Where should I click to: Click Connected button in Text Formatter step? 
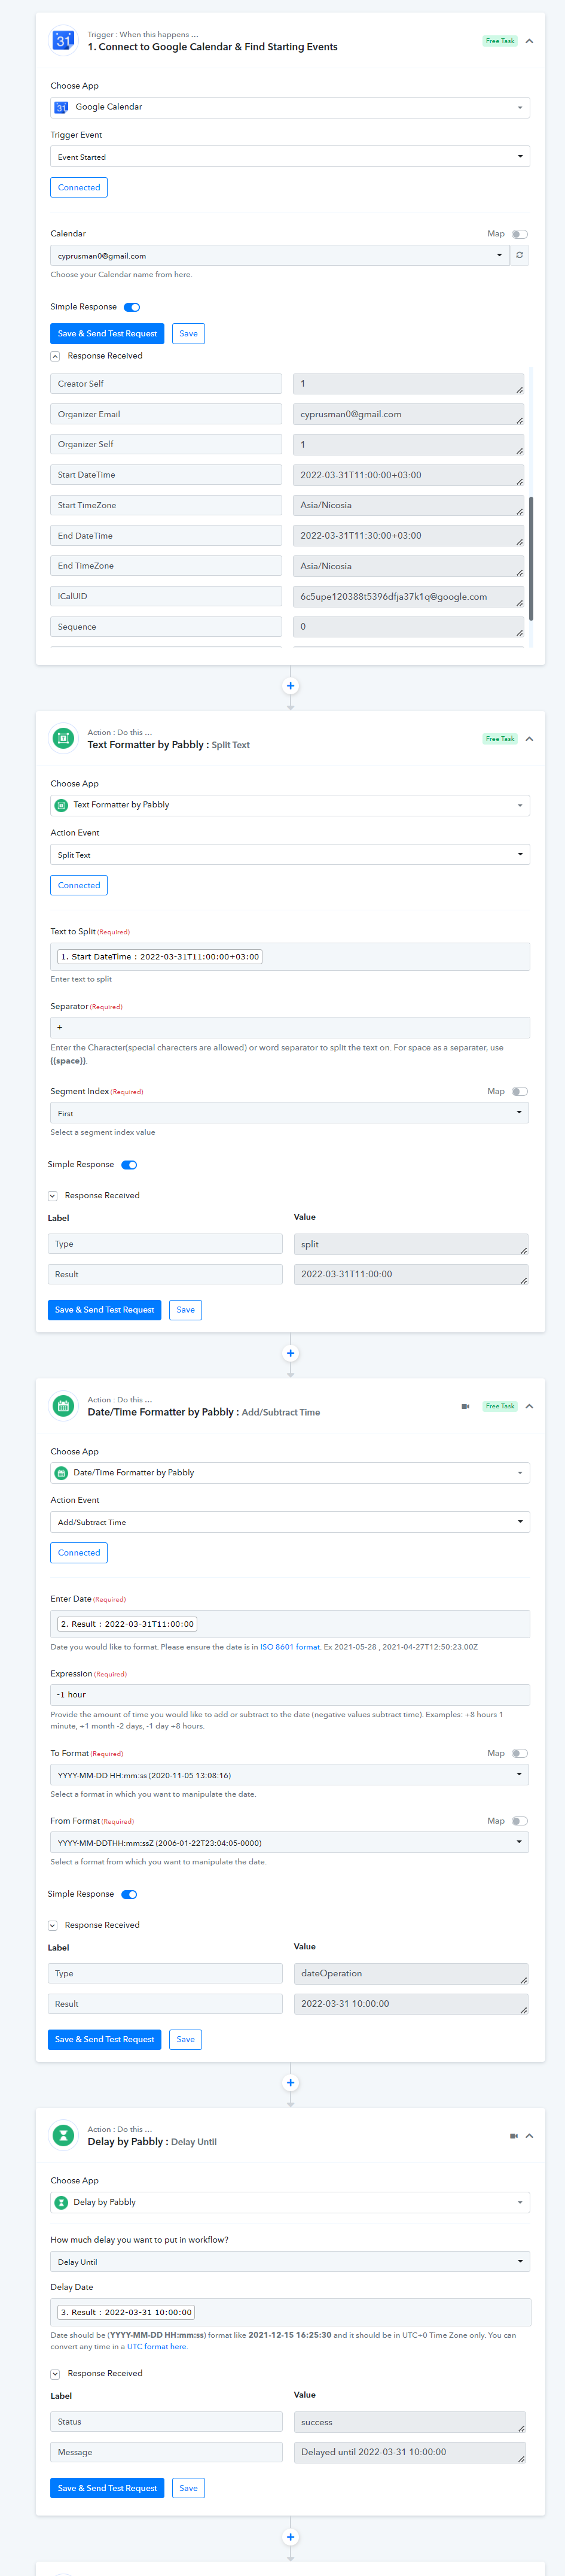[79, 885]
